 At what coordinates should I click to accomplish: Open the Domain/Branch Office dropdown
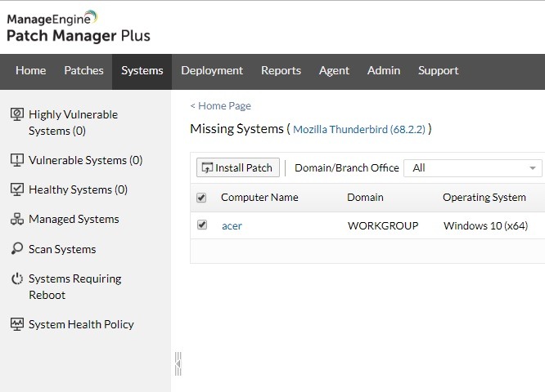474,168
